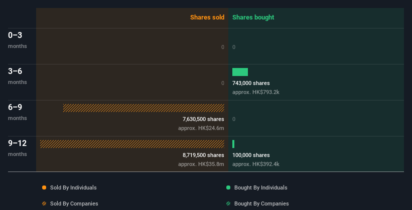Click the orange Sold By Individuals legend dot
The image size is (412, 210).
(44, 187)
